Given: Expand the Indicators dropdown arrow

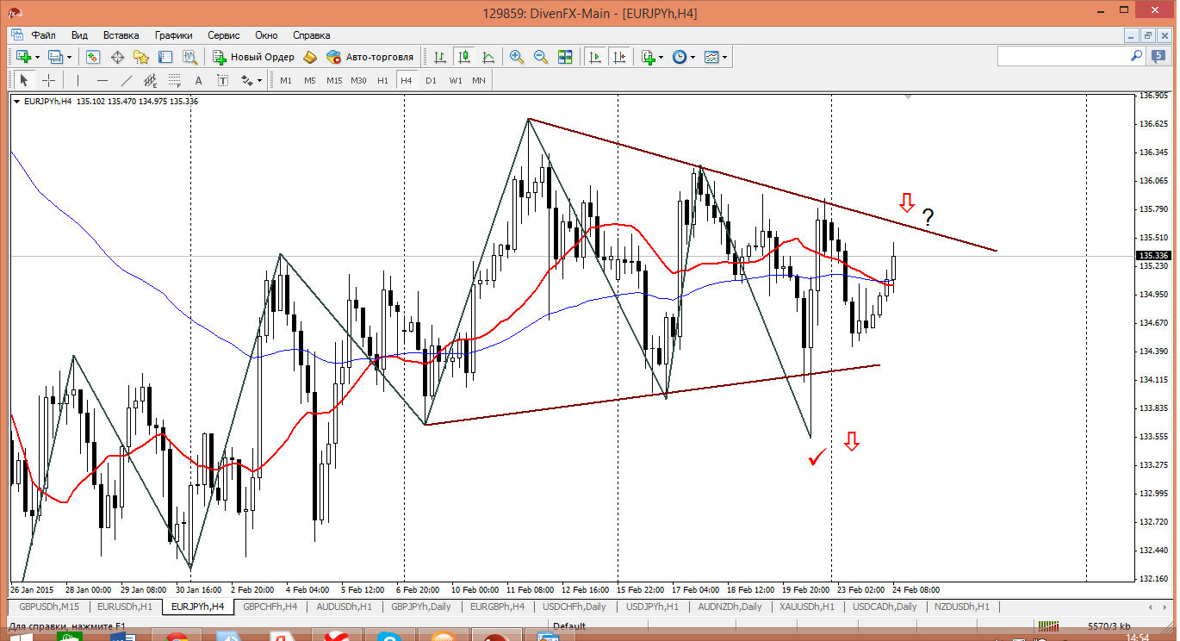Looking at the screenshot, I should click(661, 57).
